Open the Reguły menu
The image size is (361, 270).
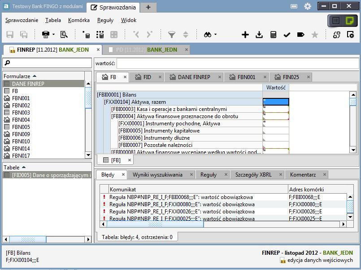tap(105, 20)
